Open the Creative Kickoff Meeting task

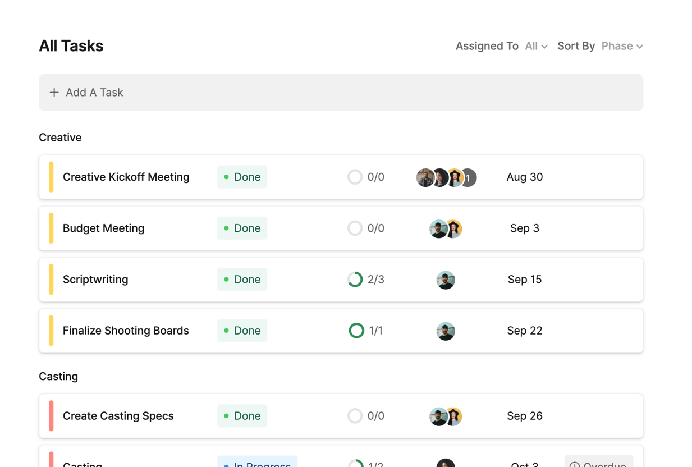[126, 177]
